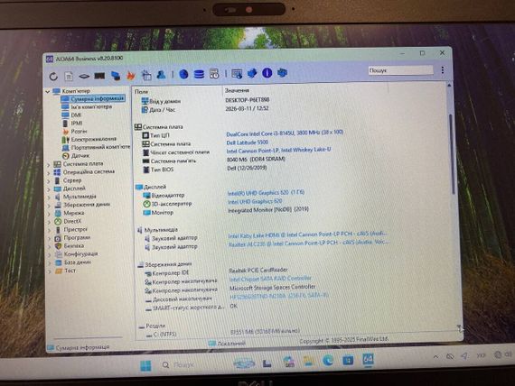Select Датчик in the tree
The width and height of the screenshot is (515, 386).
pos(80,156)
